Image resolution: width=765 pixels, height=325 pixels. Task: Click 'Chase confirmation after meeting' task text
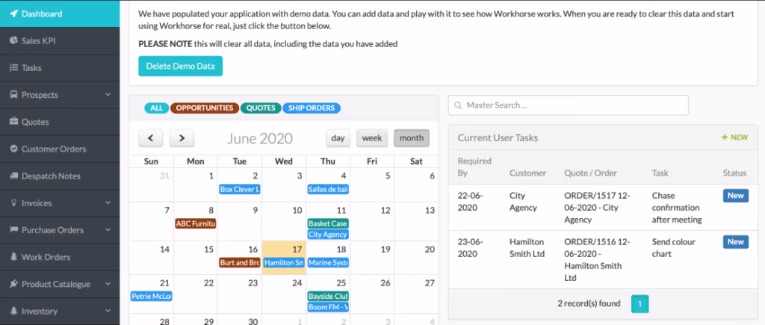(x=677, y=208)
